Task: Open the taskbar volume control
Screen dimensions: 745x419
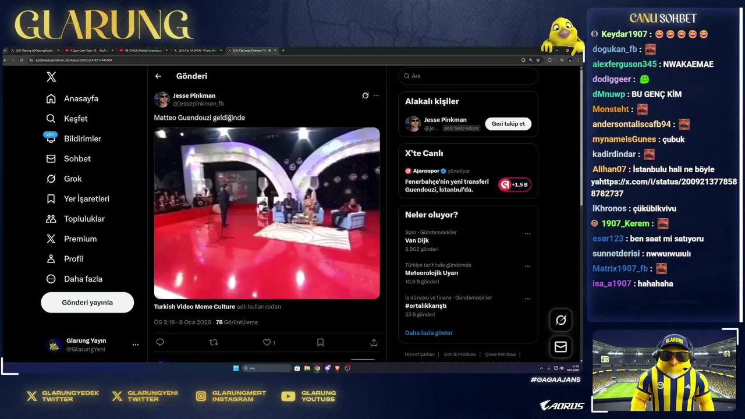Action: [562, 368]
